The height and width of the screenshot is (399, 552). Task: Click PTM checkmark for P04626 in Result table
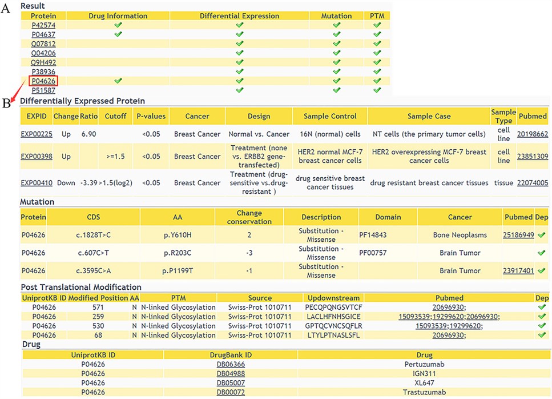tap(377, 81)
